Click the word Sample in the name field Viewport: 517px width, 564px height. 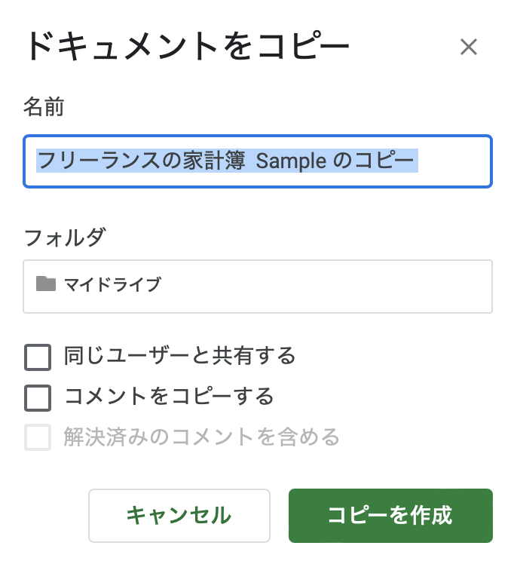pyautogui.click(x=291, y=161)
